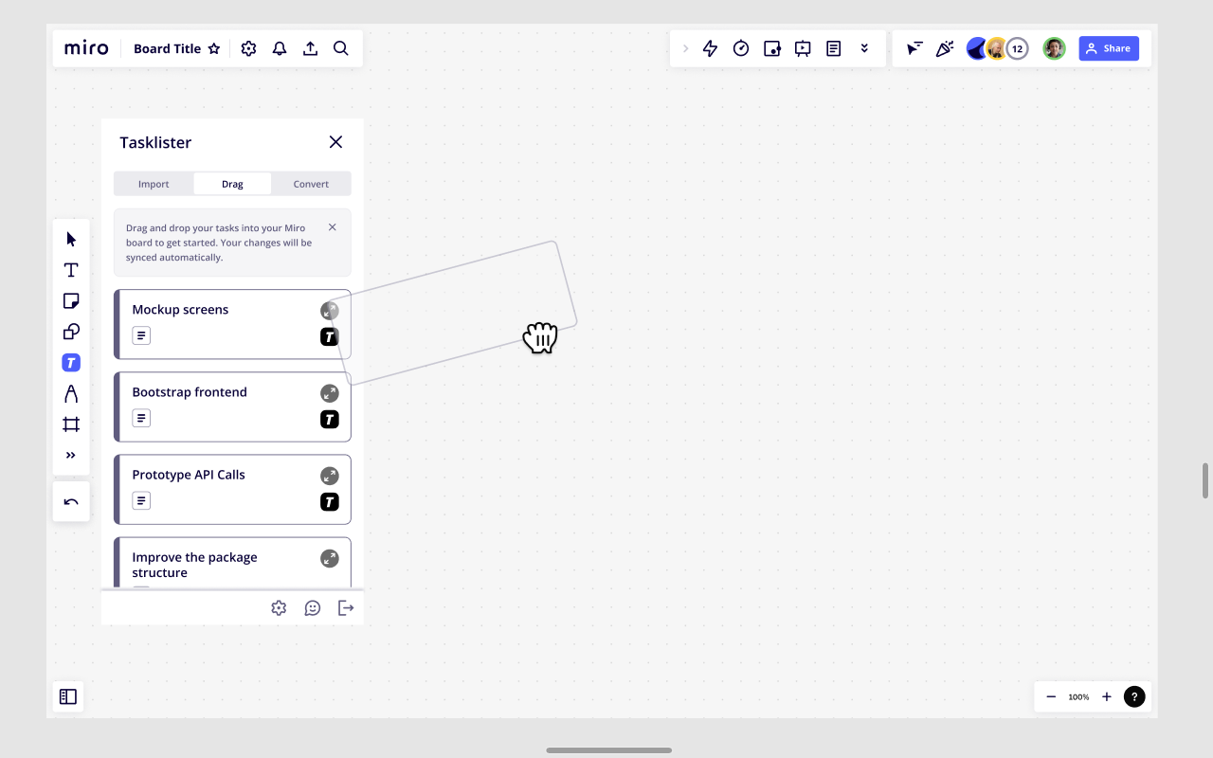This screenshot has height=758, width=1213.
Task: Select the Text tool in left toolbar
Action: click(x=71, y=270)
